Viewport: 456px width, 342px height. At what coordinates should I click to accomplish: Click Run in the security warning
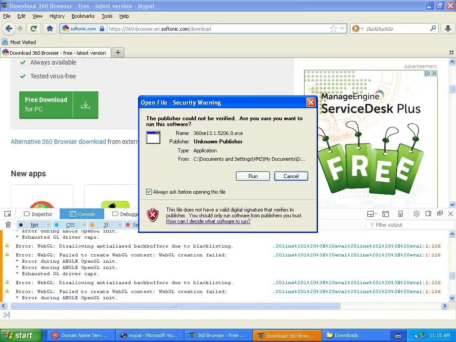(253, 176)
